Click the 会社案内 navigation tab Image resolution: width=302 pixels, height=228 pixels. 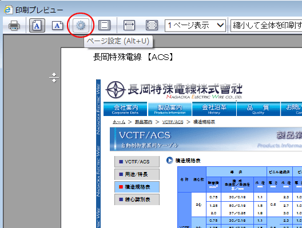(125, 109)
